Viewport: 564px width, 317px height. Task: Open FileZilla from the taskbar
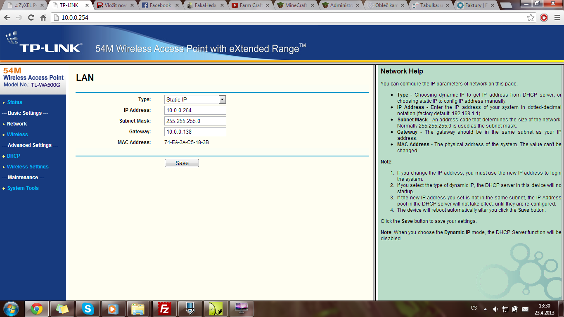165,309
